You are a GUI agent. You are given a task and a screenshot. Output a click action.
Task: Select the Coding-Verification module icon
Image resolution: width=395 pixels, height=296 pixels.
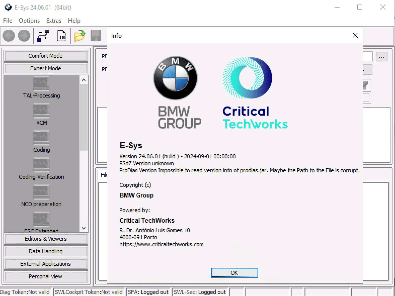41,165
